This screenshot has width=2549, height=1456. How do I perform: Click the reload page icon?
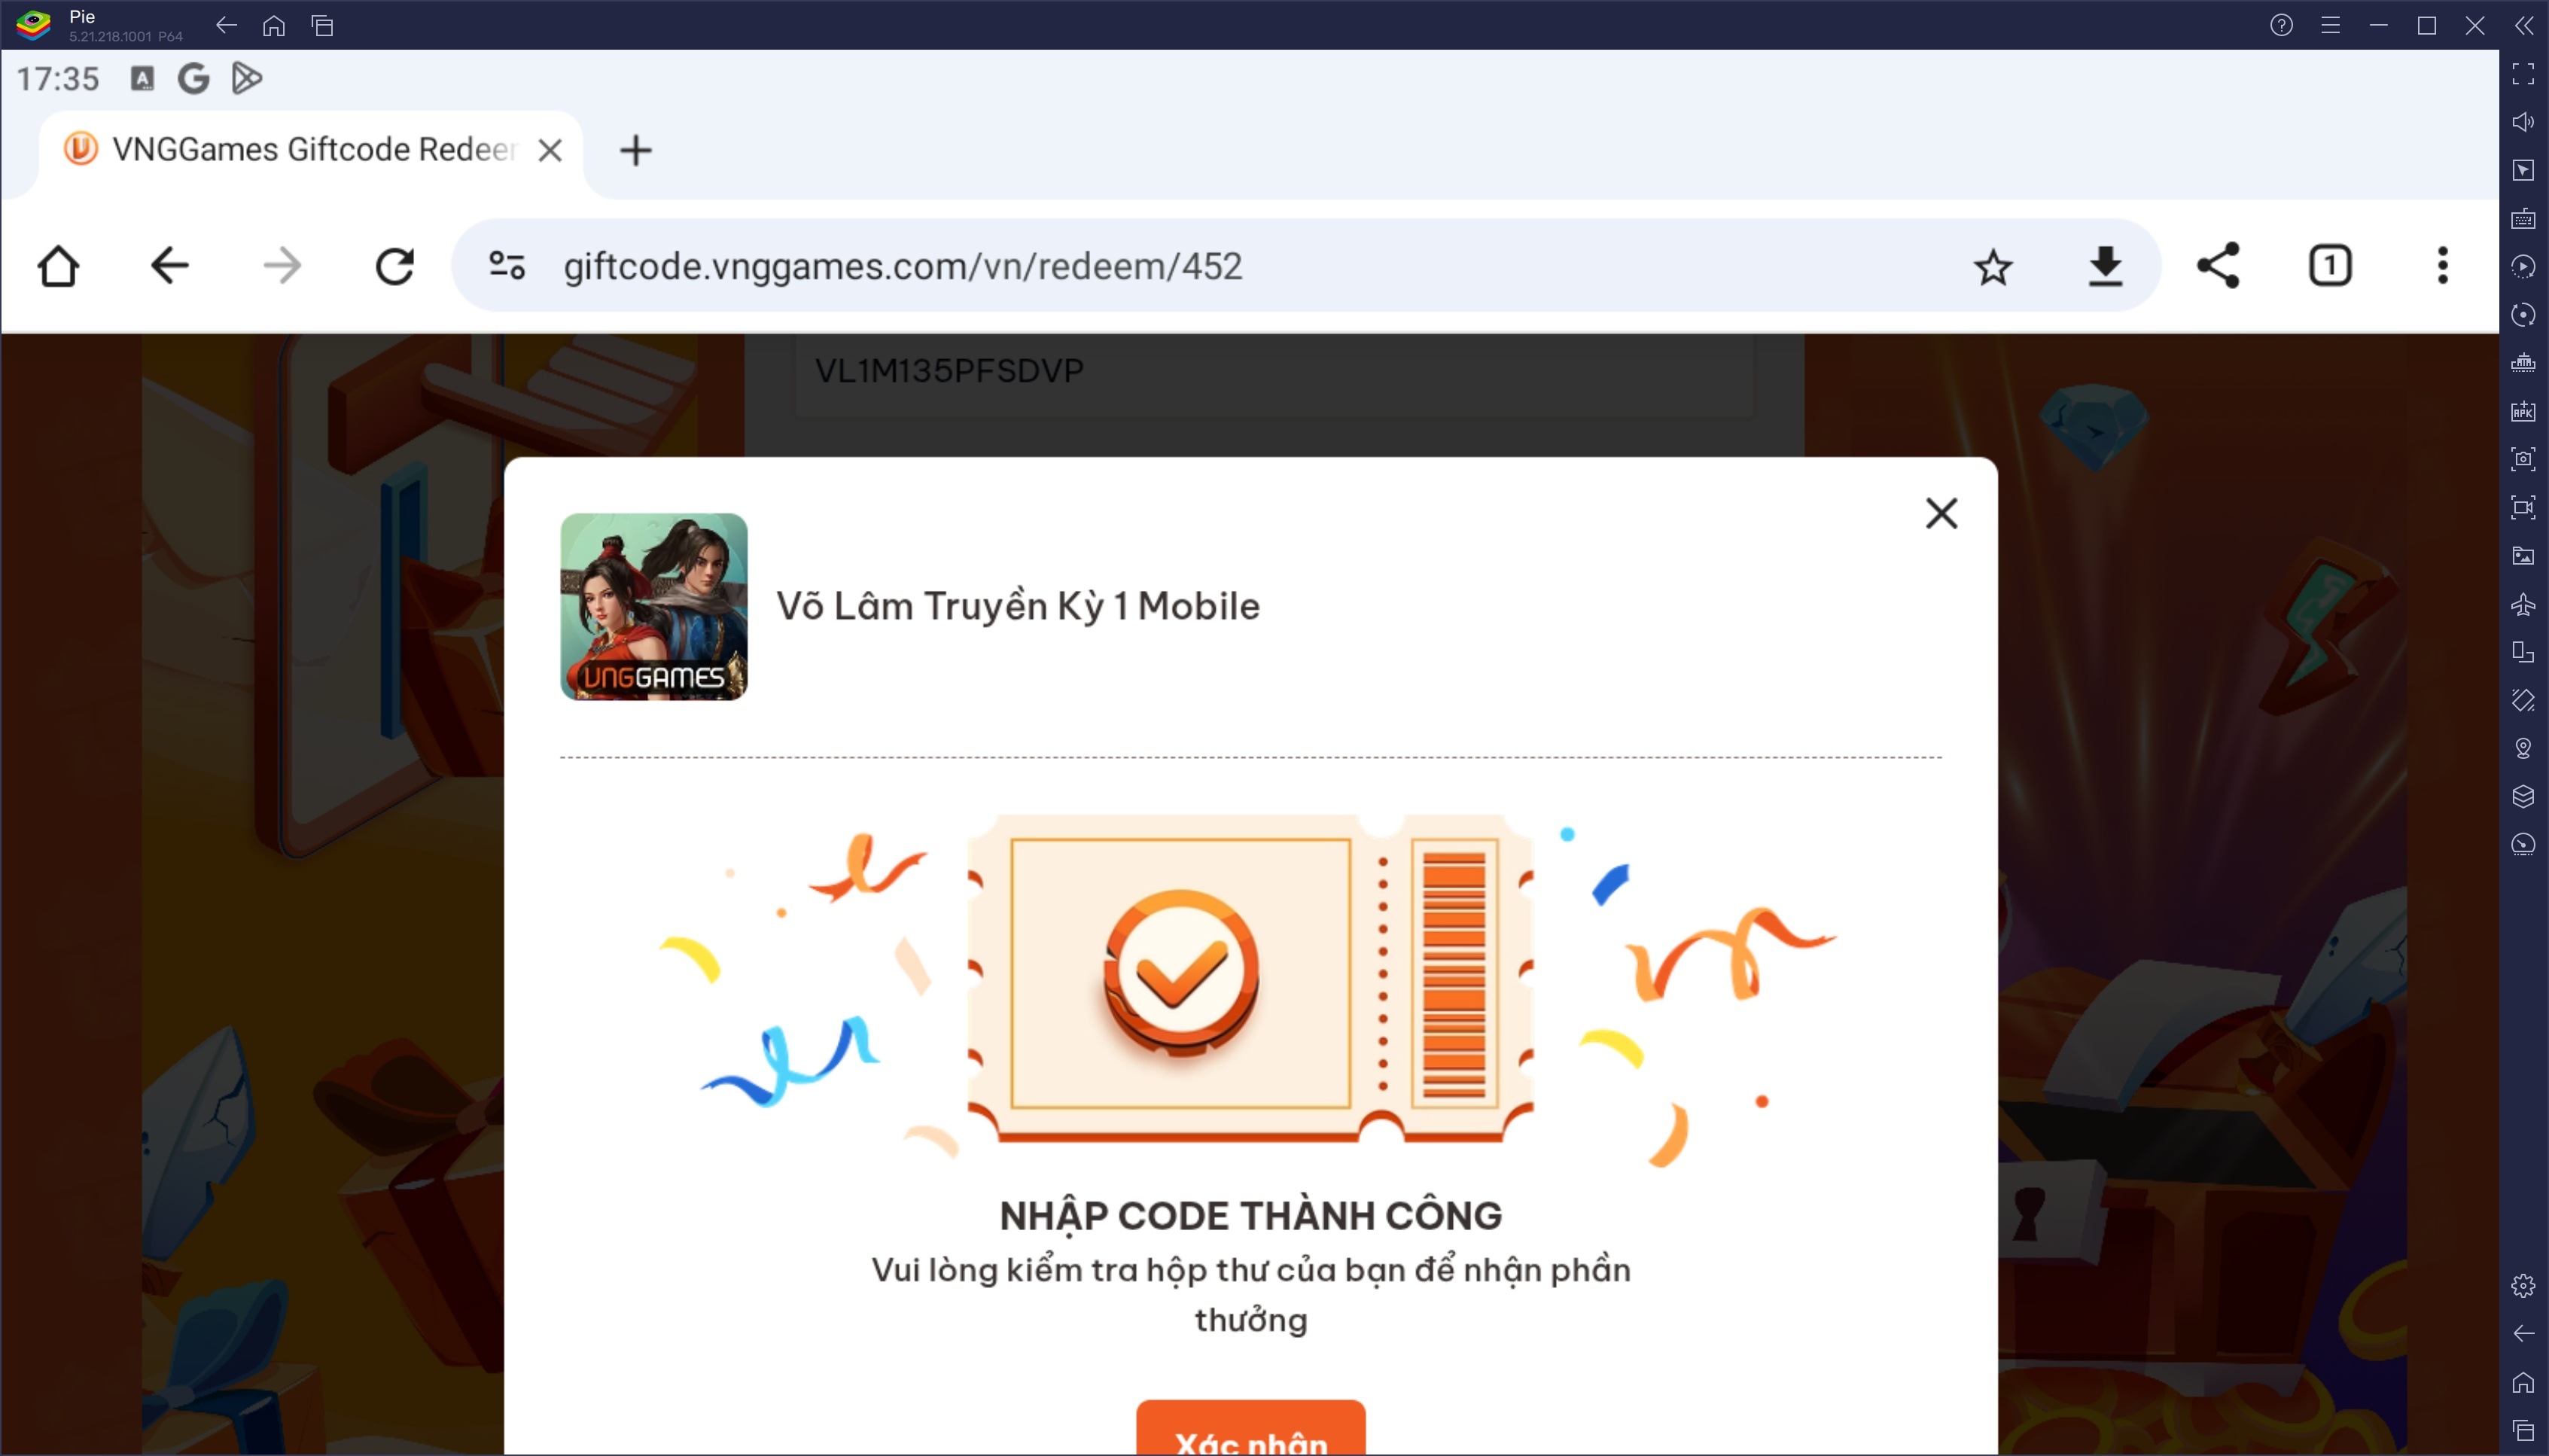coord(394,266)
